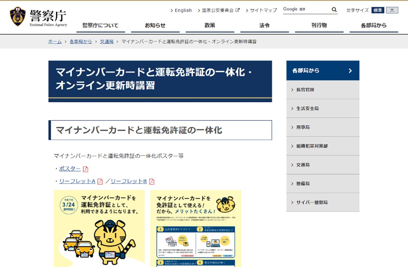Viewport: 408px width, 267px height.
Task: Open 国家公安委員会 external link
Action: pos(219,10)
